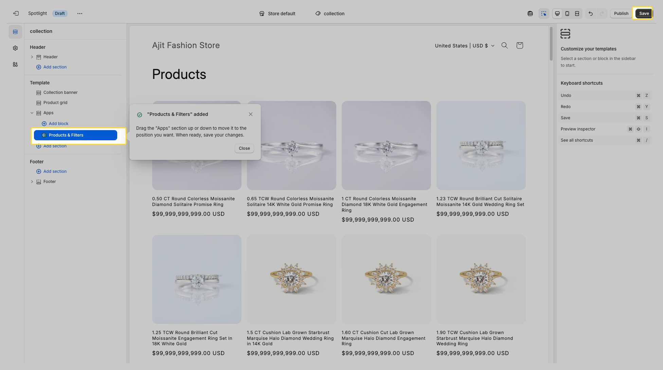Open search in the store preview
Viewport: 663px width, 370px height.
click(x=504, y=45)
